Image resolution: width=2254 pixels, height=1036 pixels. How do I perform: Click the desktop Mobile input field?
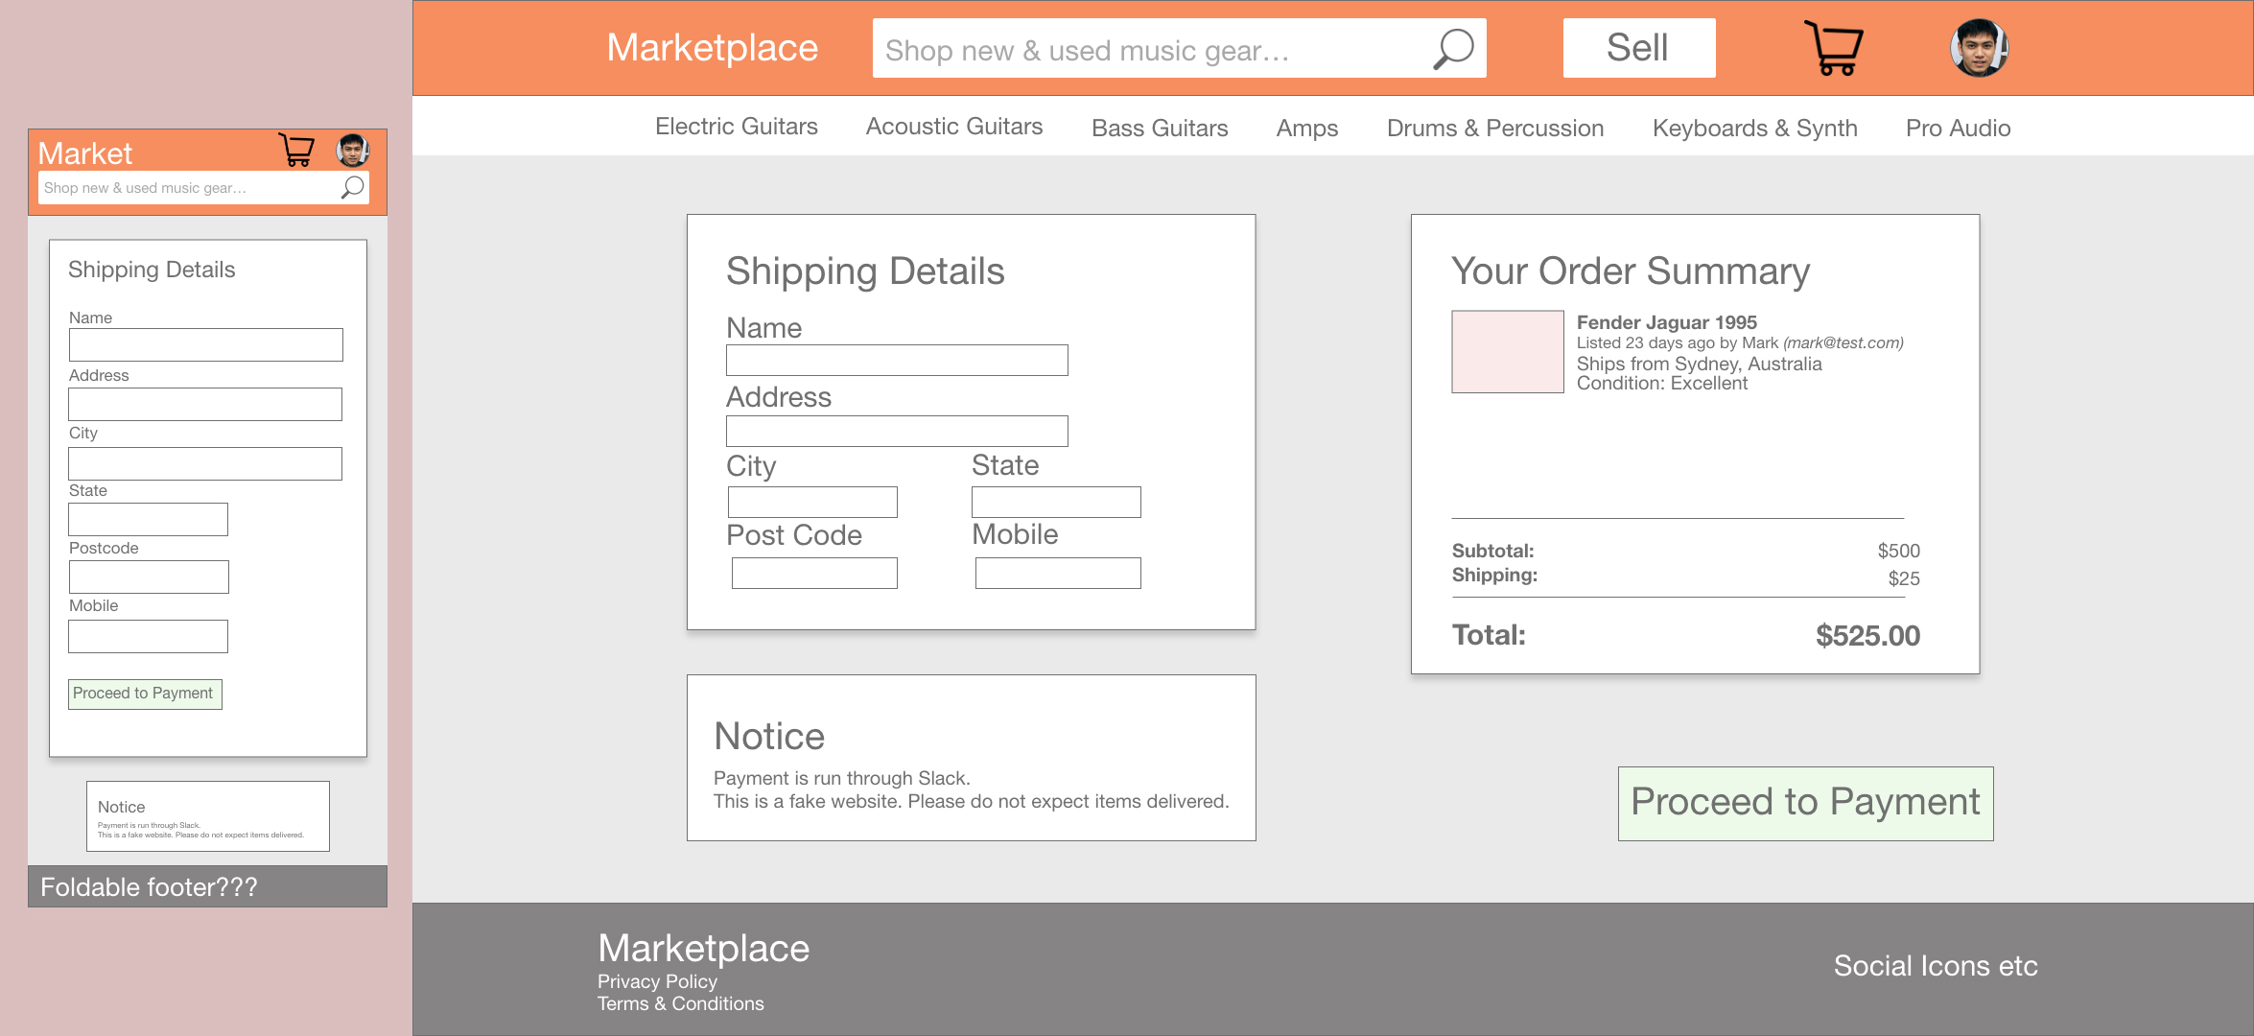[x=1058, y=573]
